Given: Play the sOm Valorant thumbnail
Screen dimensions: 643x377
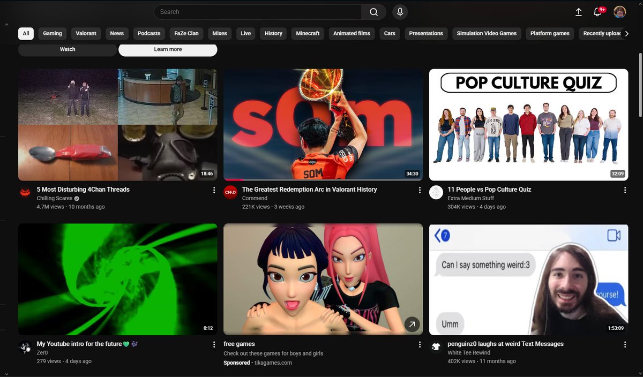Looking at the screenshot, I should click(x=323, y=125).
